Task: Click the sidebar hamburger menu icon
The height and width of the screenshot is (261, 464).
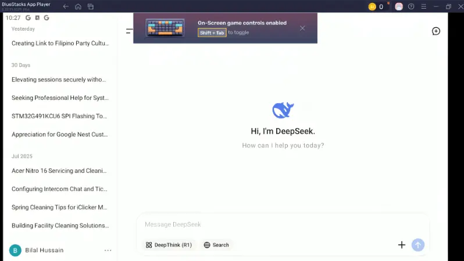Action: point(129,31)
